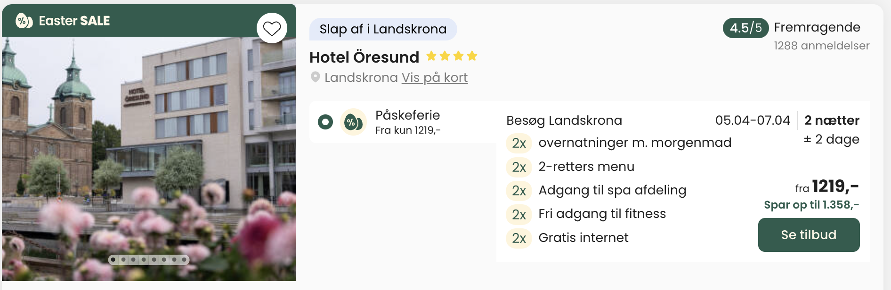Open the Vis på kort link

[434, 78]
